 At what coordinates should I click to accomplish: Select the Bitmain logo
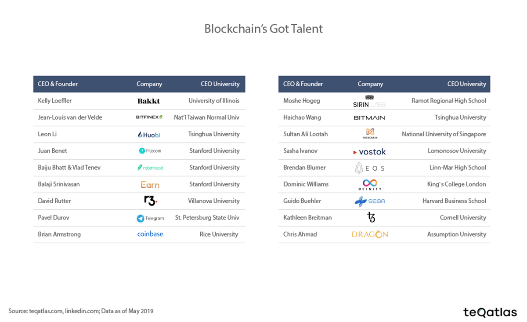[x=369, y=118]
